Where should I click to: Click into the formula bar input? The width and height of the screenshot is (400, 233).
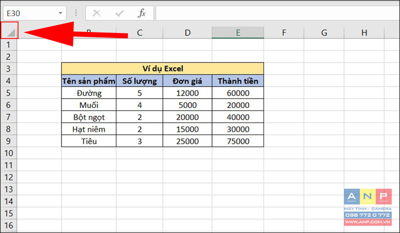(277, 13)
